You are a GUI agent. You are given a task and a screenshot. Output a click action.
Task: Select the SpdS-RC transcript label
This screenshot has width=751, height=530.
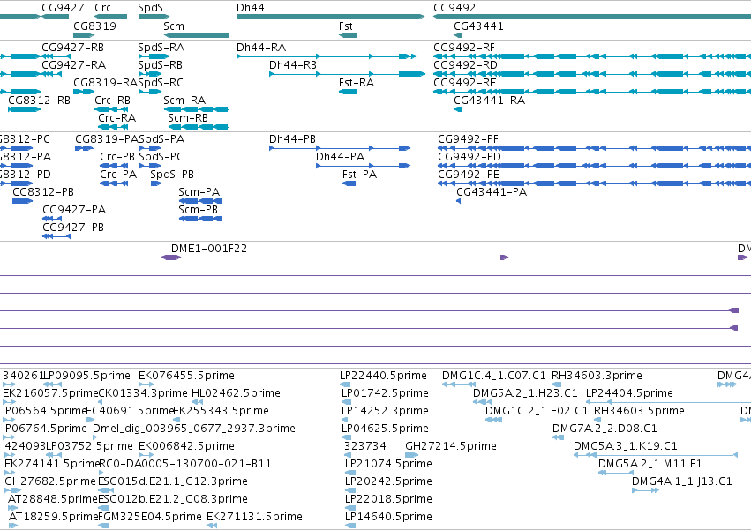[x=161, y=83]
